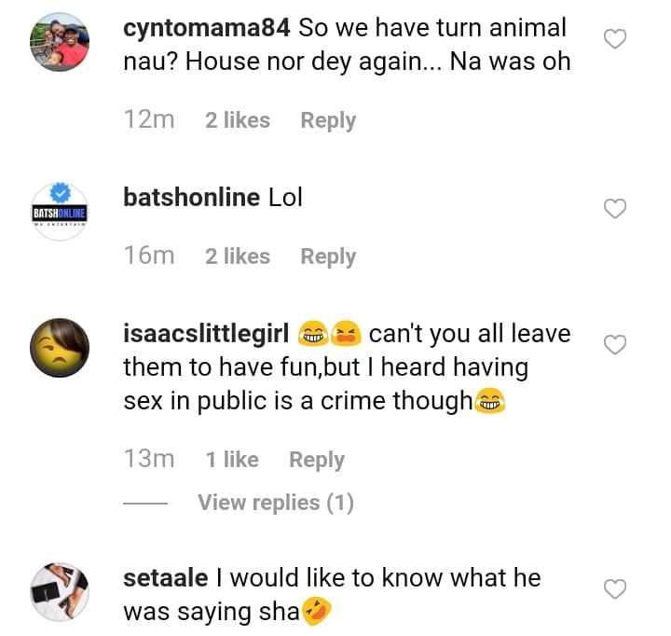
Task: Like batshonline's Lol comment heart
Action: click(615, 209)
